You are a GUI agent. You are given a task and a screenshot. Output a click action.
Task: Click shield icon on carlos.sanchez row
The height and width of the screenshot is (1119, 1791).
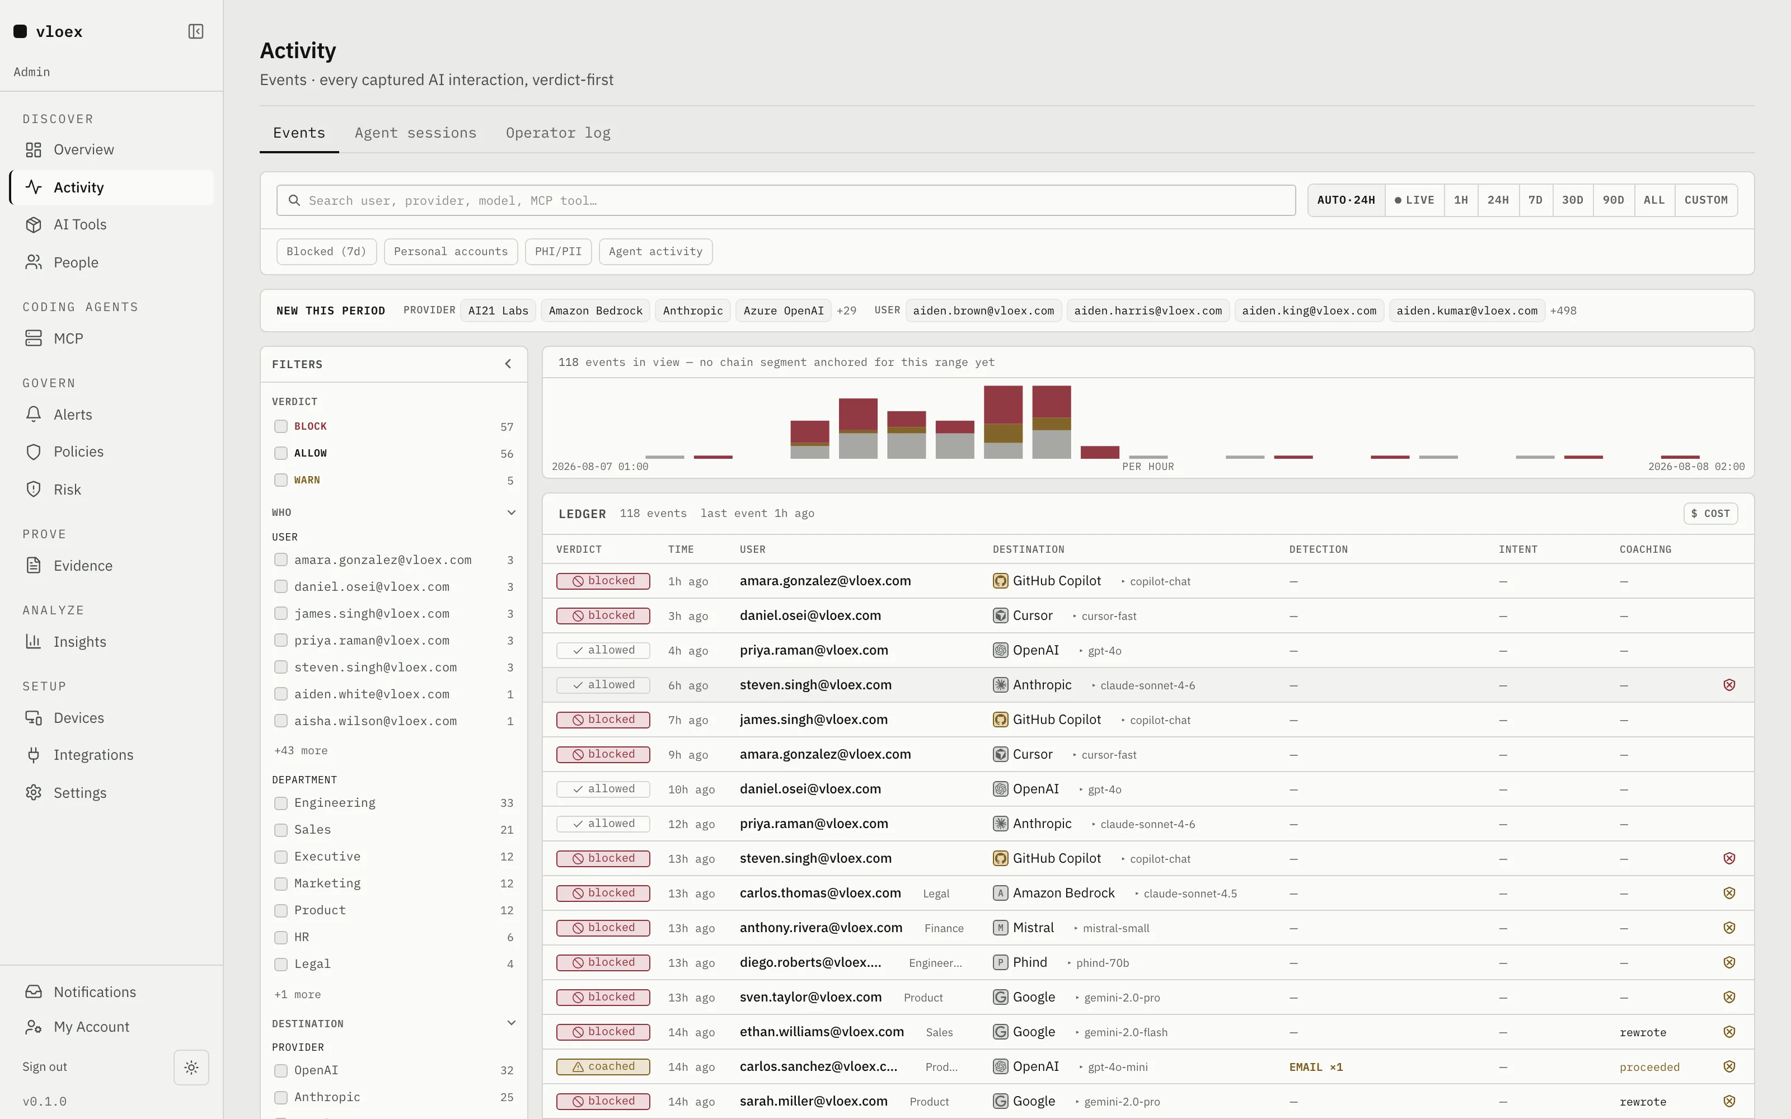click(x=1729, y=1066)
